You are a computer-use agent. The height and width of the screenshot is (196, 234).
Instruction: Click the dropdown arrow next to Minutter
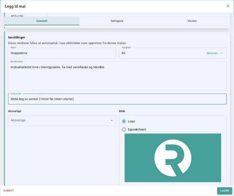(x=221, y=53)
